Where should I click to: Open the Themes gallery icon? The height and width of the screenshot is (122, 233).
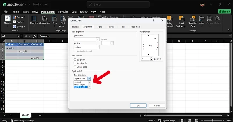coord(8,18)
